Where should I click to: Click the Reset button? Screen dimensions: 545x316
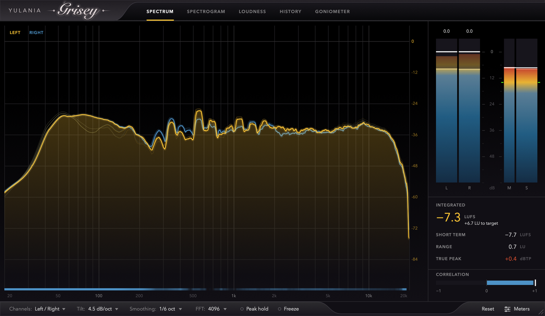click(488, 309)
